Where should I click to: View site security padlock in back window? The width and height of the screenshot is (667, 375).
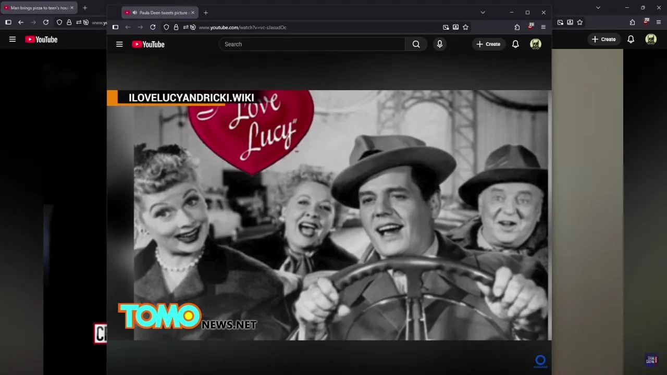coord(69,22)
